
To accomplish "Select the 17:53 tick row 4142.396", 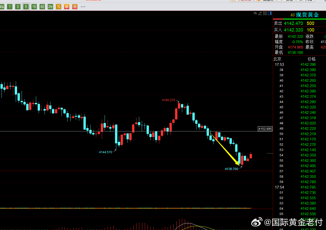I will tap(300, 65).
